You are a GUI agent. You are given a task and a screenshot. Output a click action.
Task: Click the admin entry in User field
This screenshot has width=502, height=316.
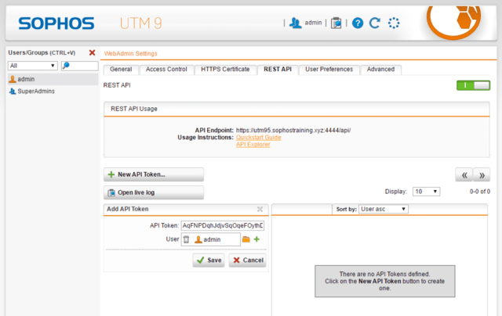208,239
